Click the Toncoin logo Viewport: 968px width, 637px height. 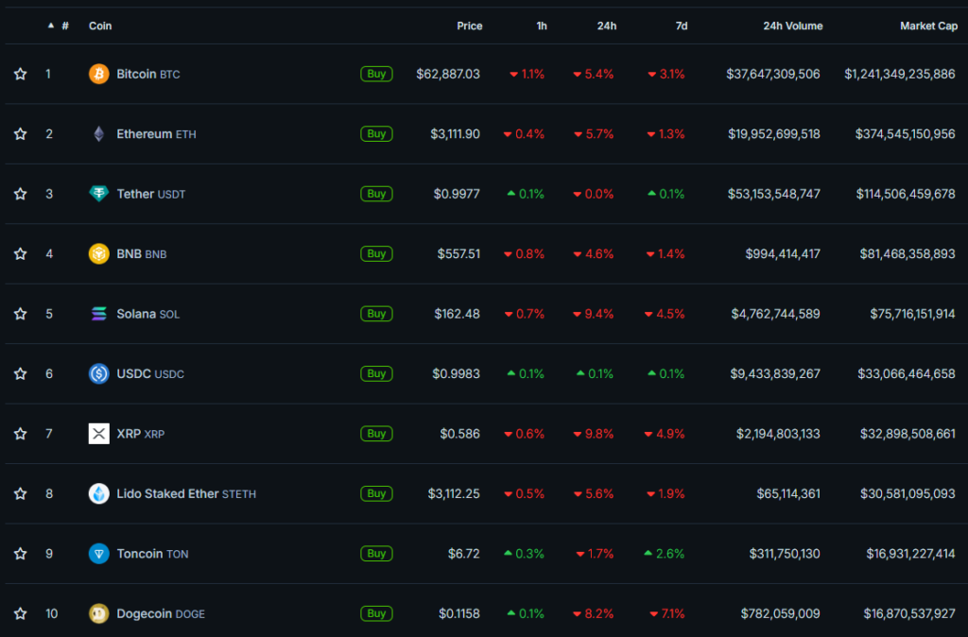tap(98, 553)
